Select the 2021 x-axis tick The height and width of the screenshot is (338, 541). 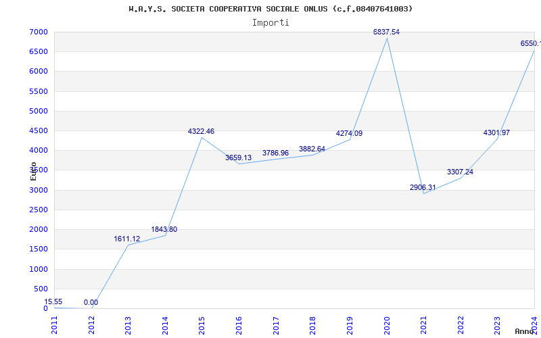424,325
